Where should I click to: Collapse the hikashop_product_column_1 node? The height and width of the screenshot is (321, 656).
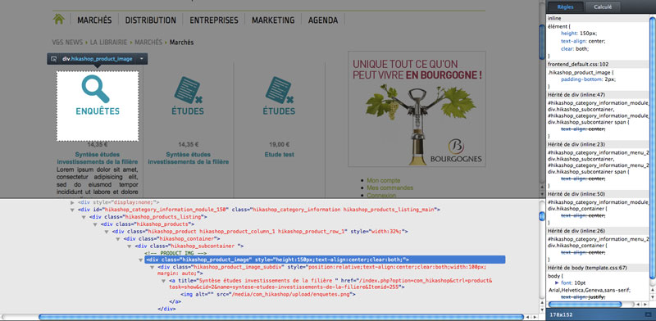(107, 232)
